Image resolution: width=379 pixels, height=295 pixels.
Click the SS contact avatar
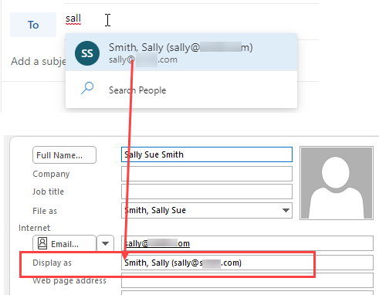click(87, 53)
